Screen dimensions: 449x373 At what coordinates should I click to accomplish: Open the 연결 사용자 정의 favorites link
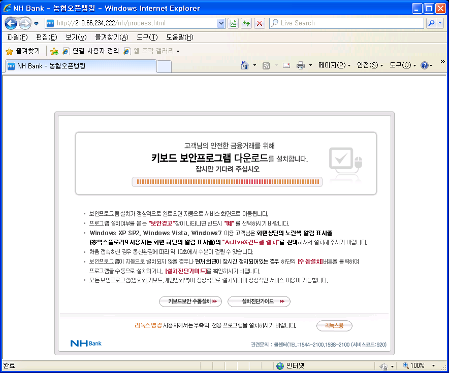point(90,51)
